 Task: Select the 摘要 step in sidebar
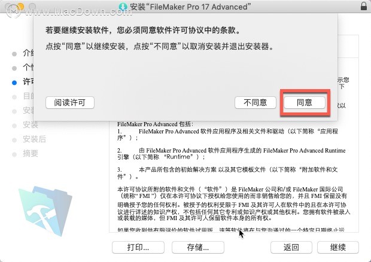coord(31,154)
